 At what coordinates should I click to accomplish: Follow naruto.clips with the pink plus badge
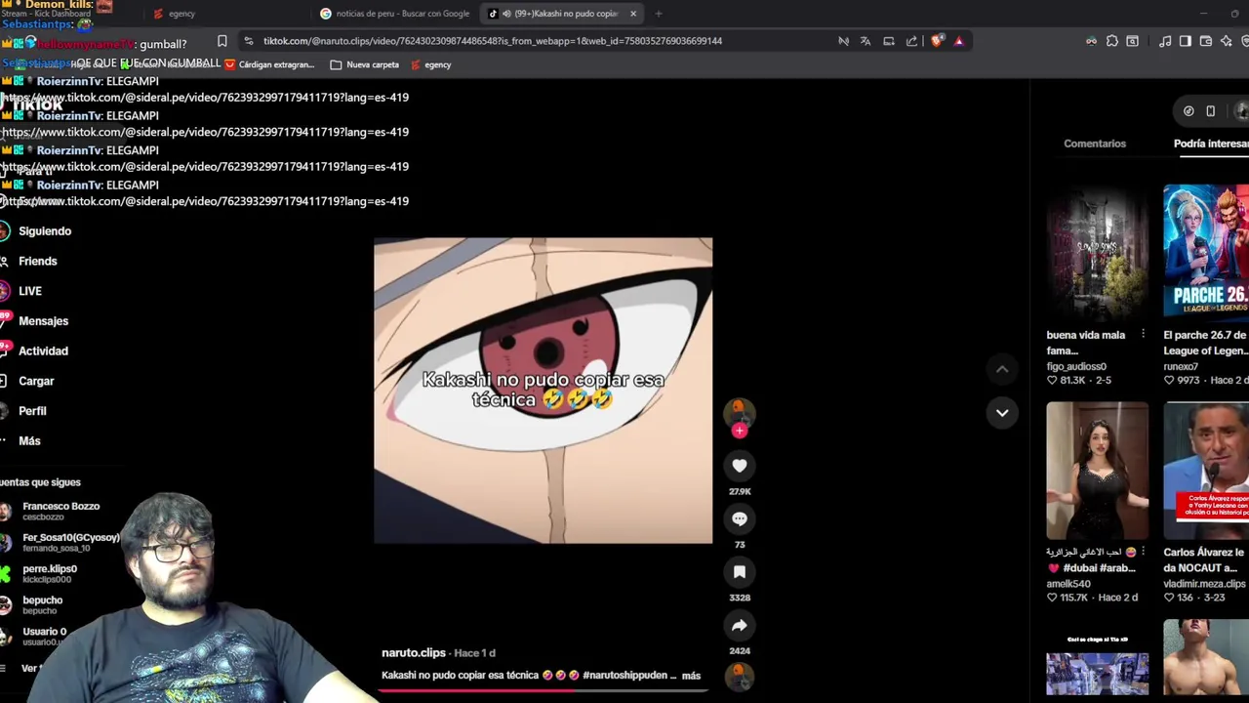(740, 430)
